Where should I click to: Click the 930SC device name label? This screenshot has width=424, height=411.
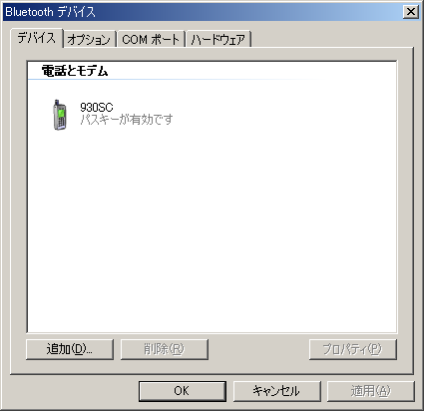tap(97, 107)
